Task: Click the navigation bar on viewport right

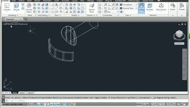Action: pyautogui.click(x=185, y=64)
